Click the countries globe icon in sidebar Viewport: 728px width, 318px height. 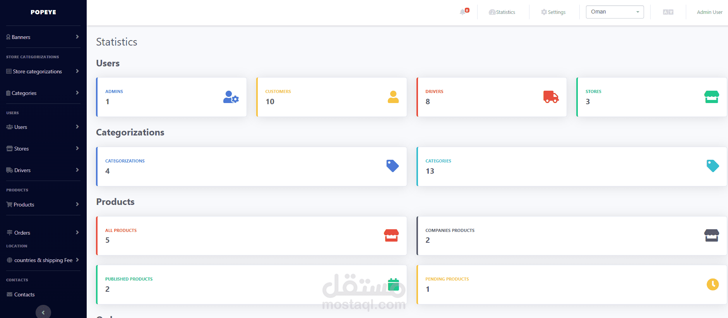click(x=10, y=260)
